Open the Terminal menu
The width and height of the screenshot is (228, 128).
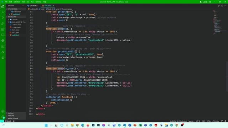[x=38, y=2]
